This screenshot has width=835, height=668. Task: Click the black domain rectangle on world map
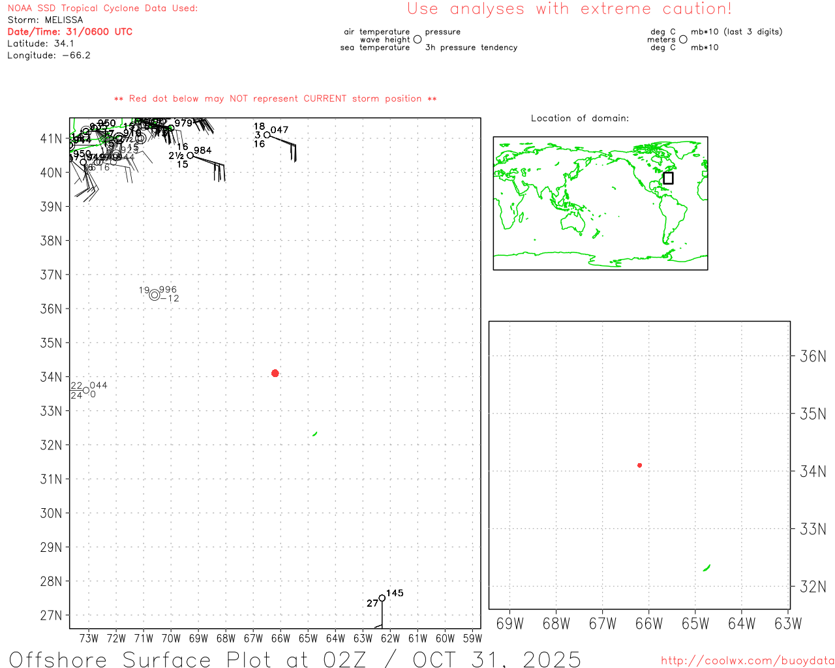pyautogui.click(x=668, y=178)
